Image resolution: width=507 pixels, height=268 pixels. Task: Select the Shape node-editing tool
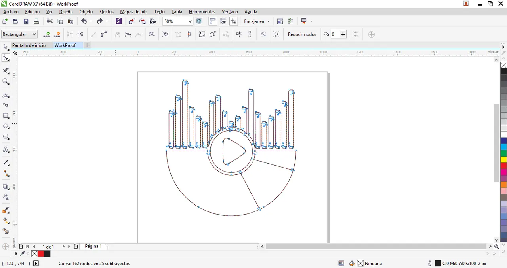tap(6, 59)
